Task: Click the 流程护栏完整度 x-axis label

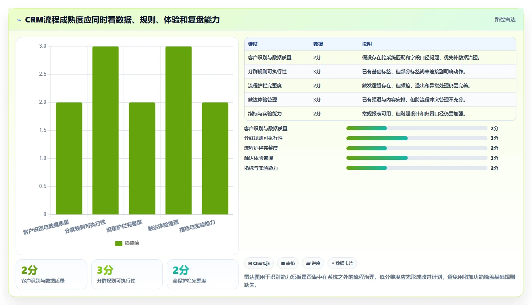Action: click(x=124, y=226)
